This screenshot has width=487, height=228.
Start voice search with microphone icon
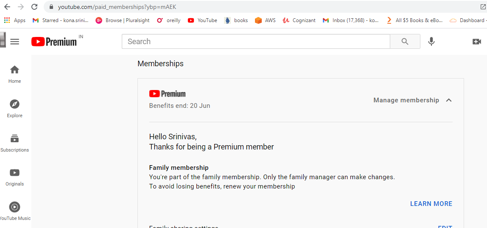pyautogui.click(x=431, y=42)
